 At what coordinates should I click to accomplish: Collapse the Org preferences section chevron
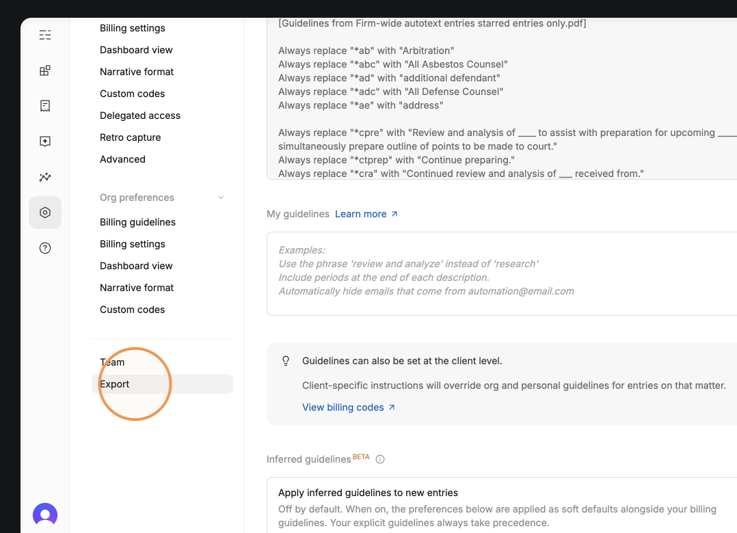220,197
